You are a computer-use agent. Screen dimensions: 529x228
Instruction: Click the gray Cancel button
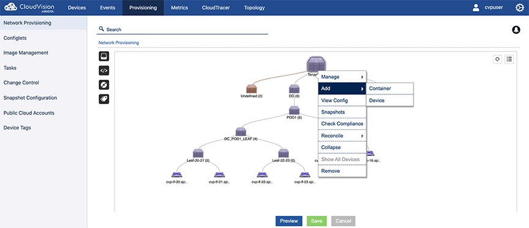point(343,221)
